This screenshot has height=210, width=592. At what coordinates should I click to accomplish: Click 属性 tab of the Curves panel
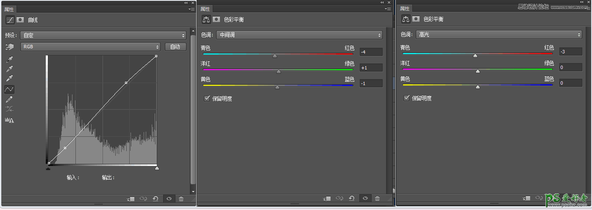pos(9,9)
